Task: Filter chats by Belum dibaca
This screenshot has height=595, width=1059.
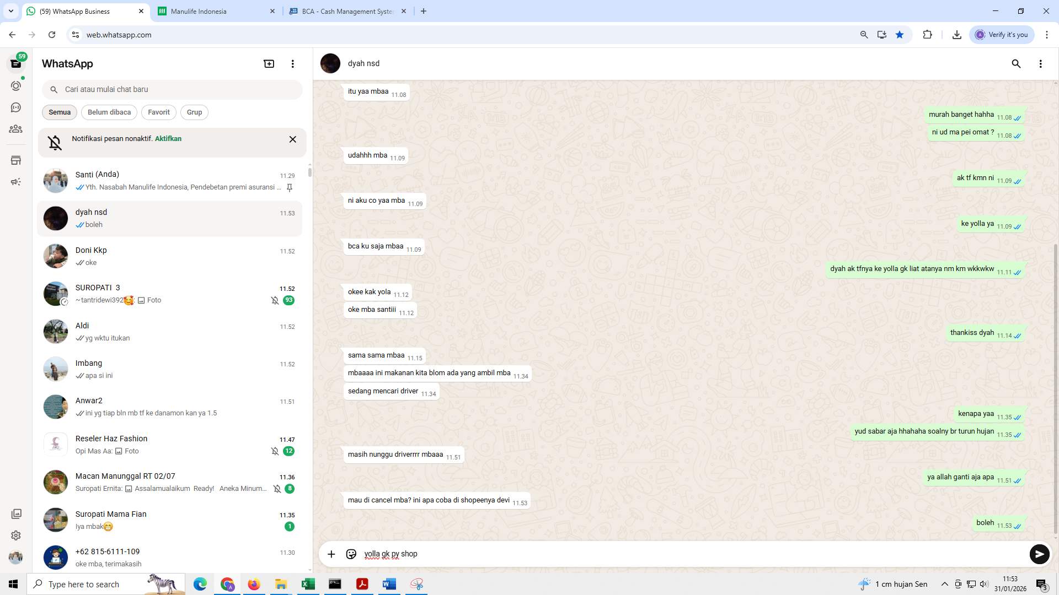Action: [109, 112]
